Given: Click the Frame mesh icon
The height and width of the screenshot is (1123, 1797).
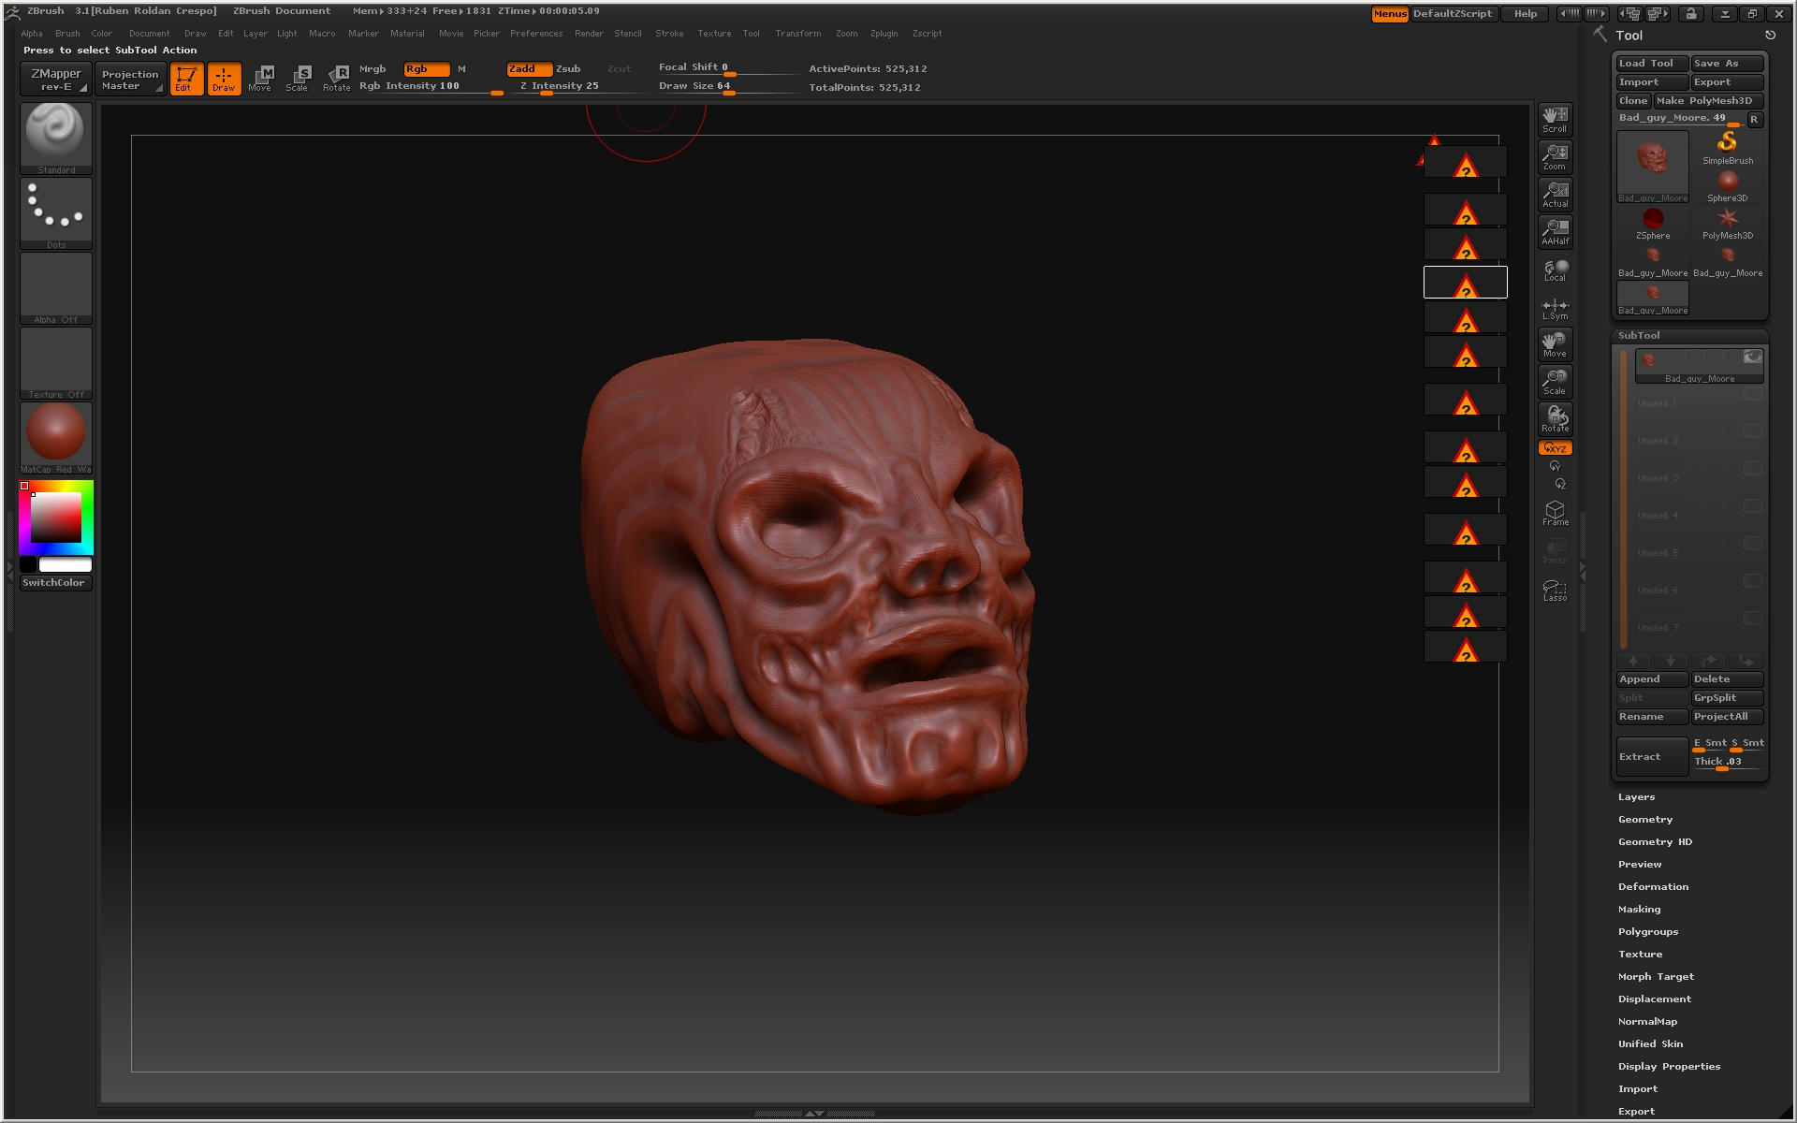Looking at the screenshot, I should pos(1555,513).
